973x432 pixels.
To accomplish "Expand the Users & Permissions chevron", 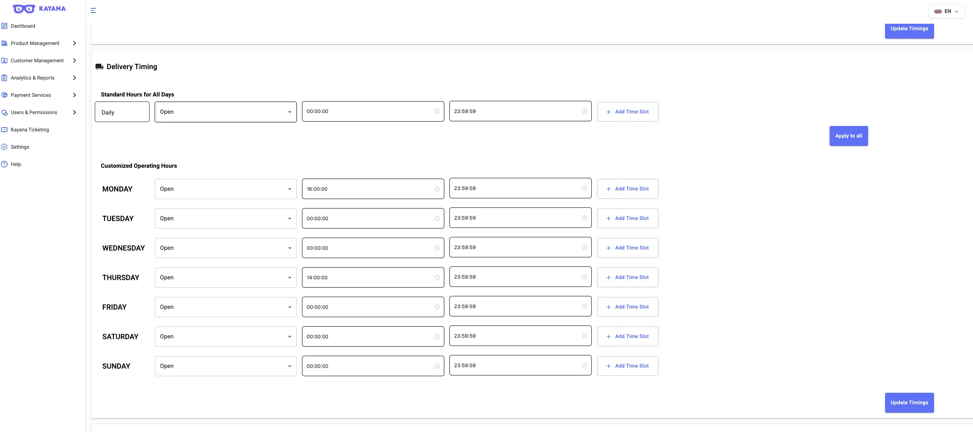I will point(74,112).
